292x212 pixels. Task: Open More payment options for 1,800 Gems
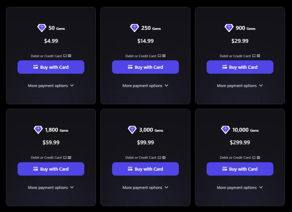click(x=51, y=187)
